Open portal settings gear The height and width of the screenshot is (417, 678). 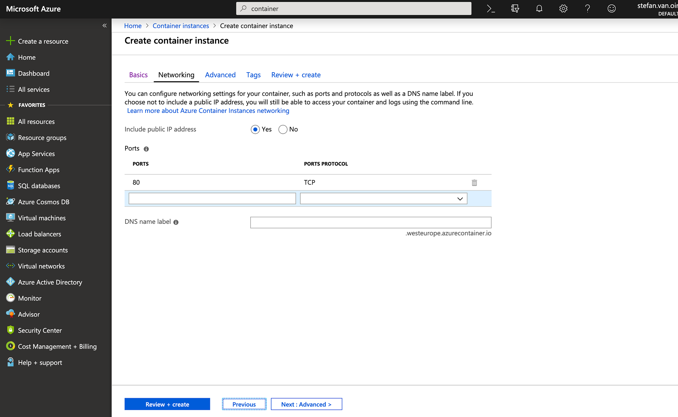[563, 9]
